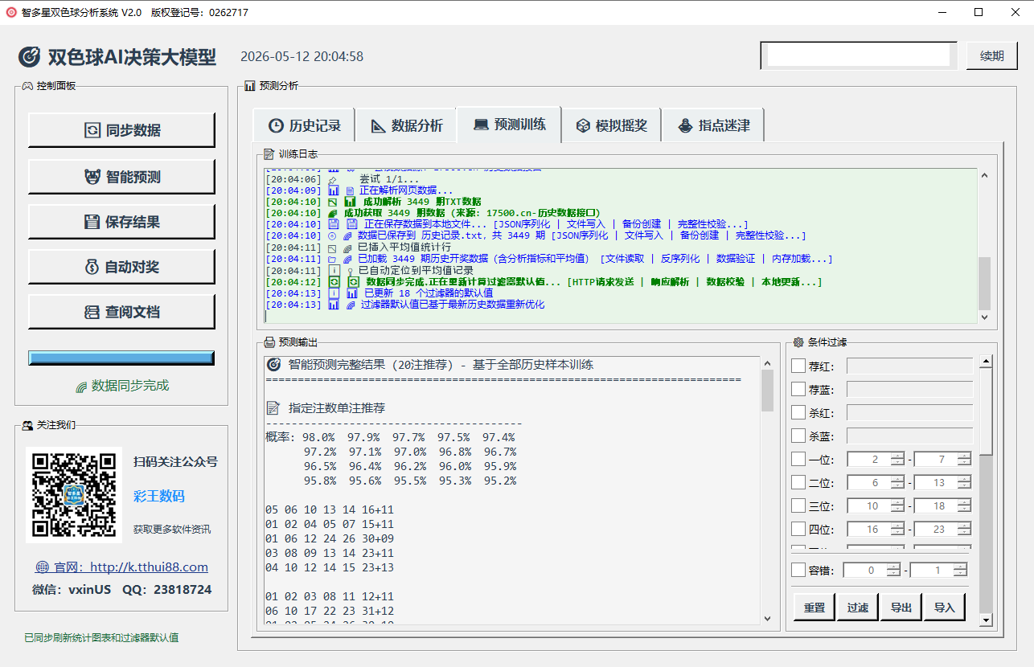Screen dimensions: 1034x667
Task: Click the license key input field beside 续期
Action: (x=859, y=55)
